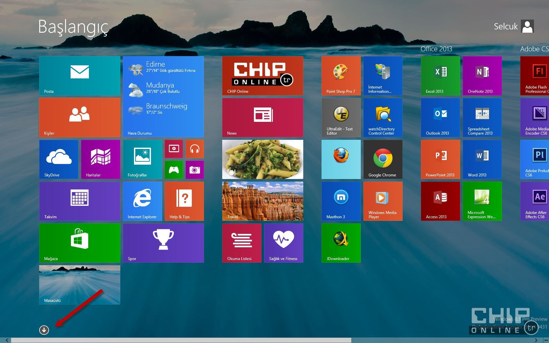Launch the Firefox tile
This screenshot has height=343, width=549.
[341, 159]
